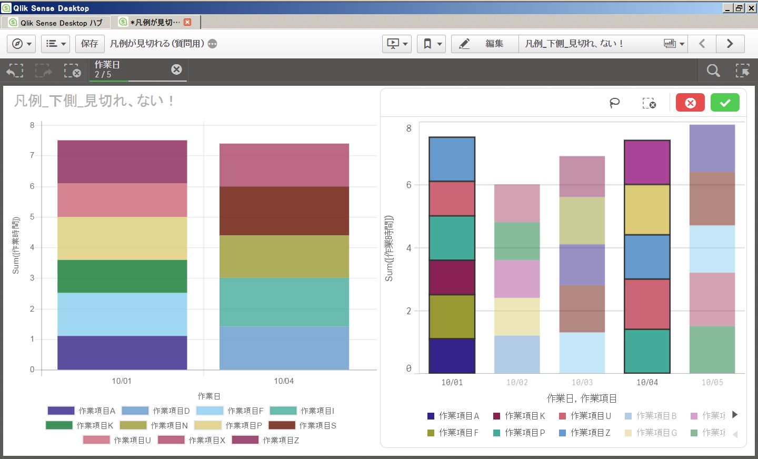Select 作業項目A in right chart legend
Image resolution: width=758 pixels, height=459 pixels.
(453, 416)
